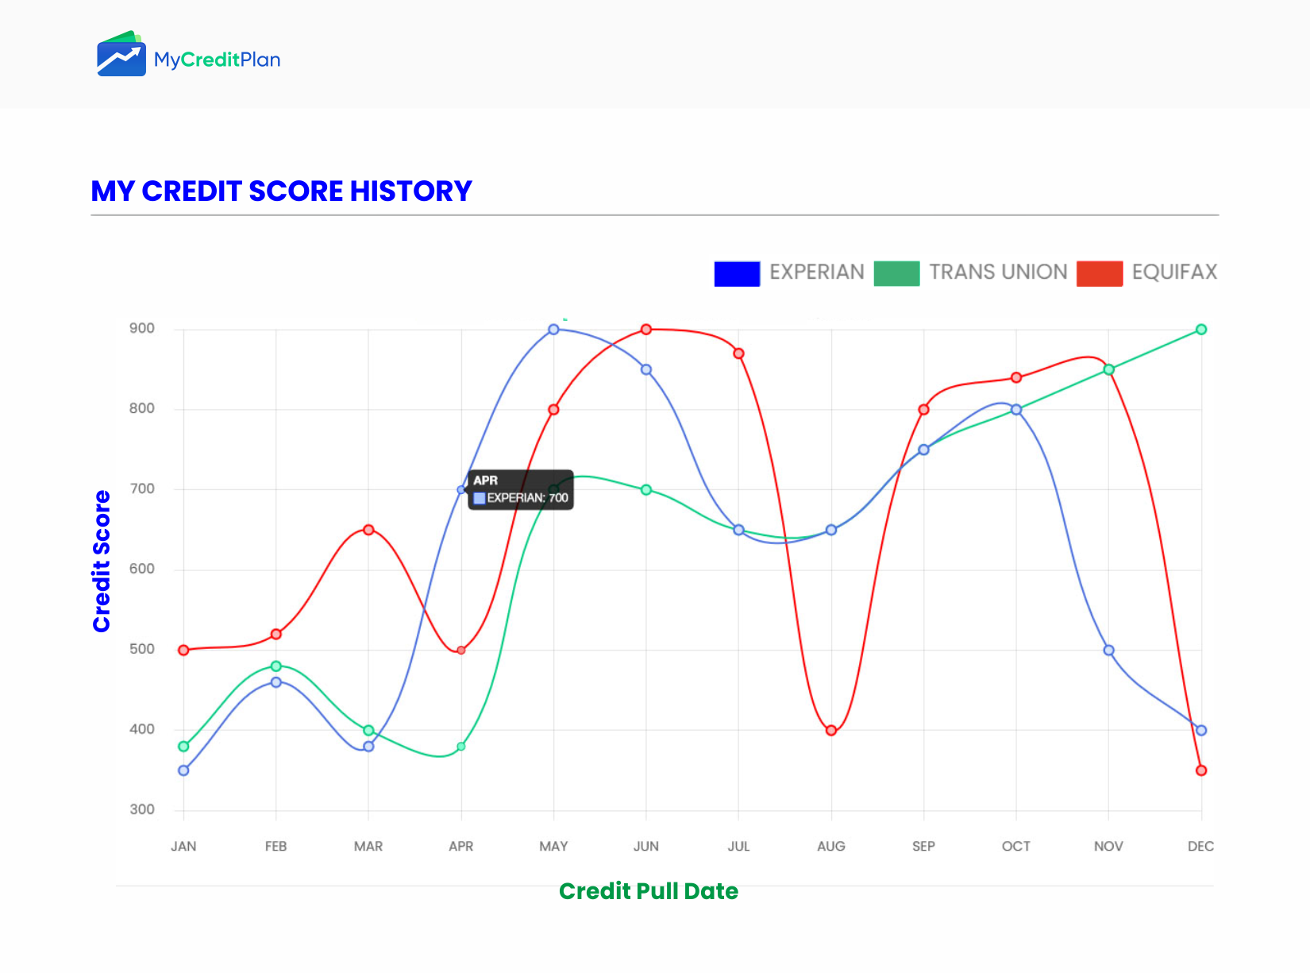Select the Experian May data point at 900

553,330
